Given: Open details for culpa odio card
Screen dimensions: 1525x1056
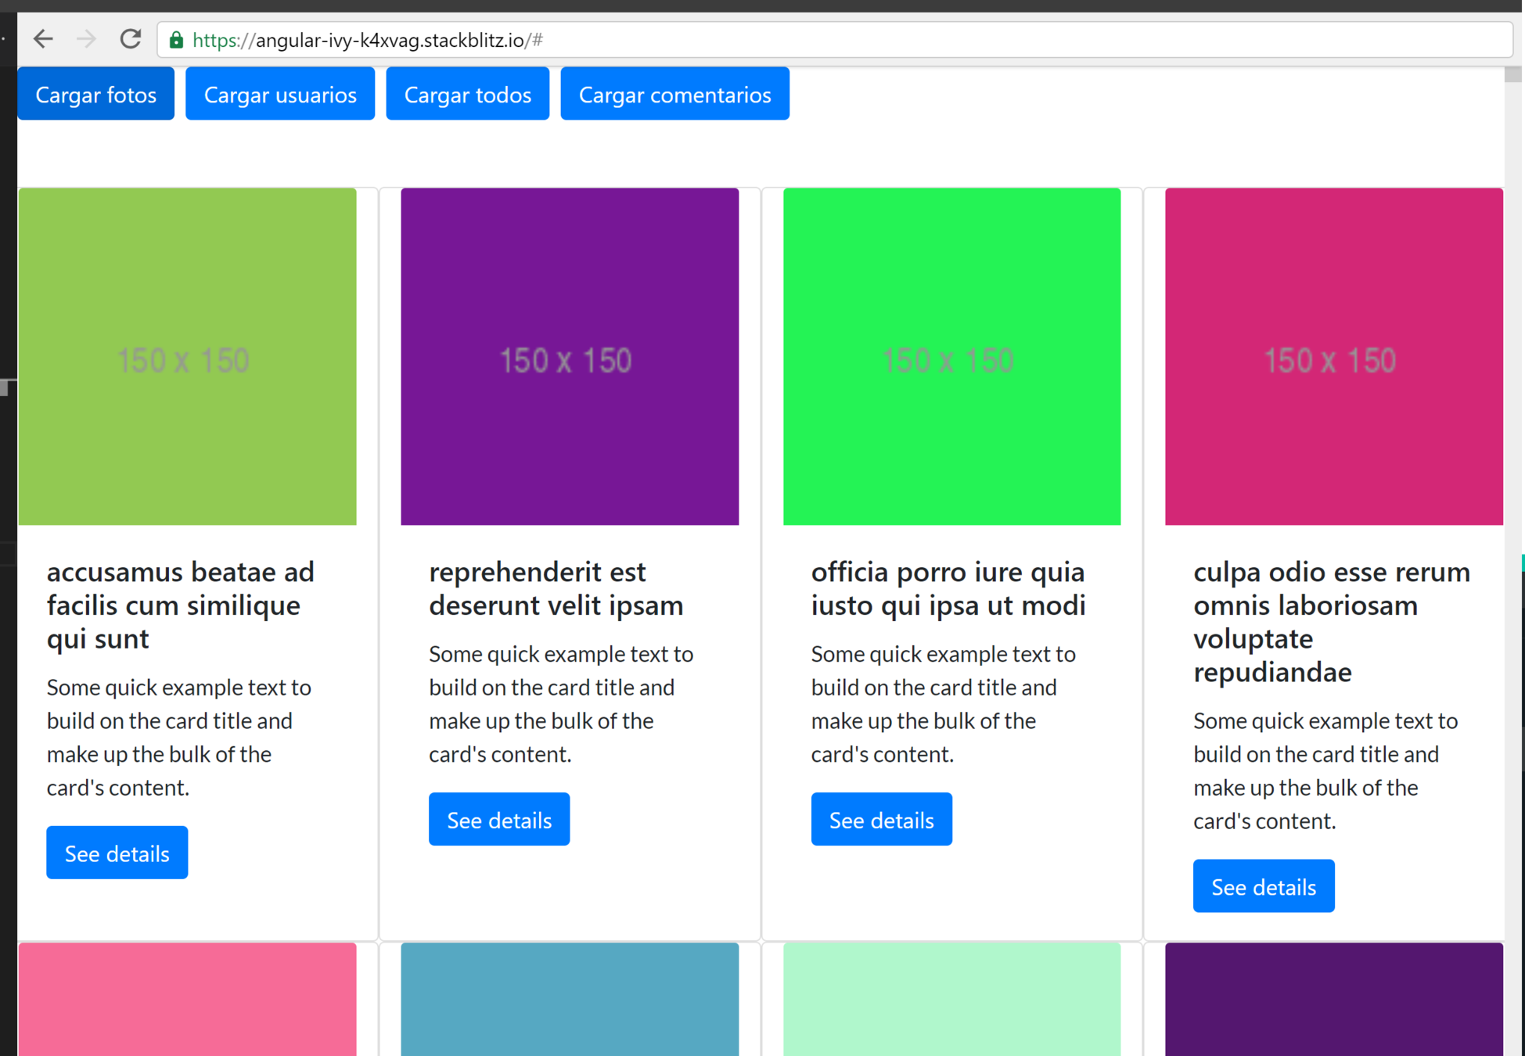Looking at the screenshot, I should click(x=1263, y=886).
